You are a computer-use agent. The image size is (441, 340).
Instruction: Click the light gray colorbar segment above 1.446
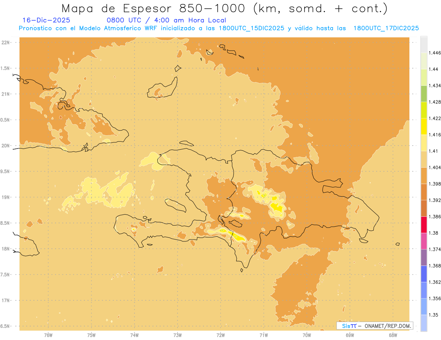[x=424, y=45]
